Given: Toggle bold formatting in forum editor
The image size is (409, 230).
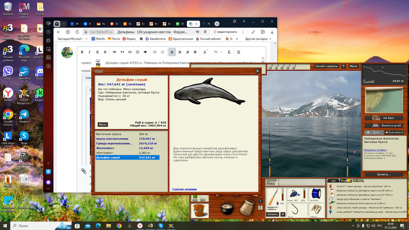Looking at the screenshot, I should (82, 52).
